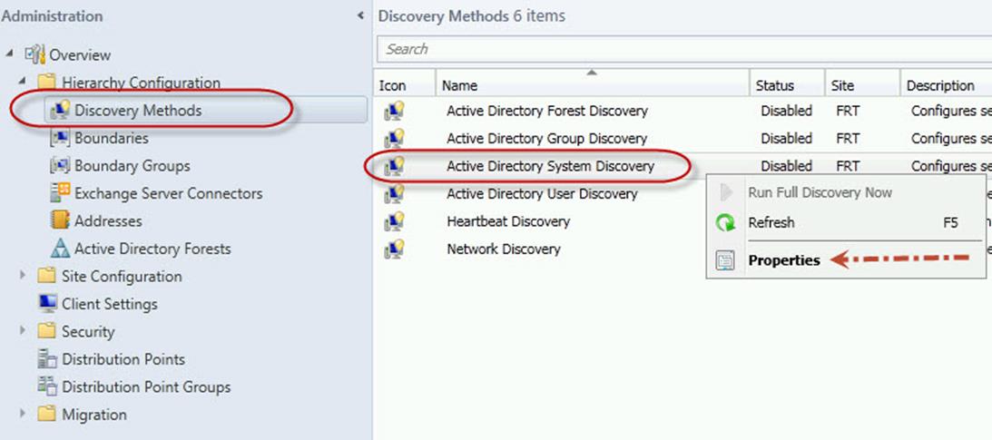
Task: Click the Hierarchy Configuration label
Action: pyautogui.click(x=141, y=83)
